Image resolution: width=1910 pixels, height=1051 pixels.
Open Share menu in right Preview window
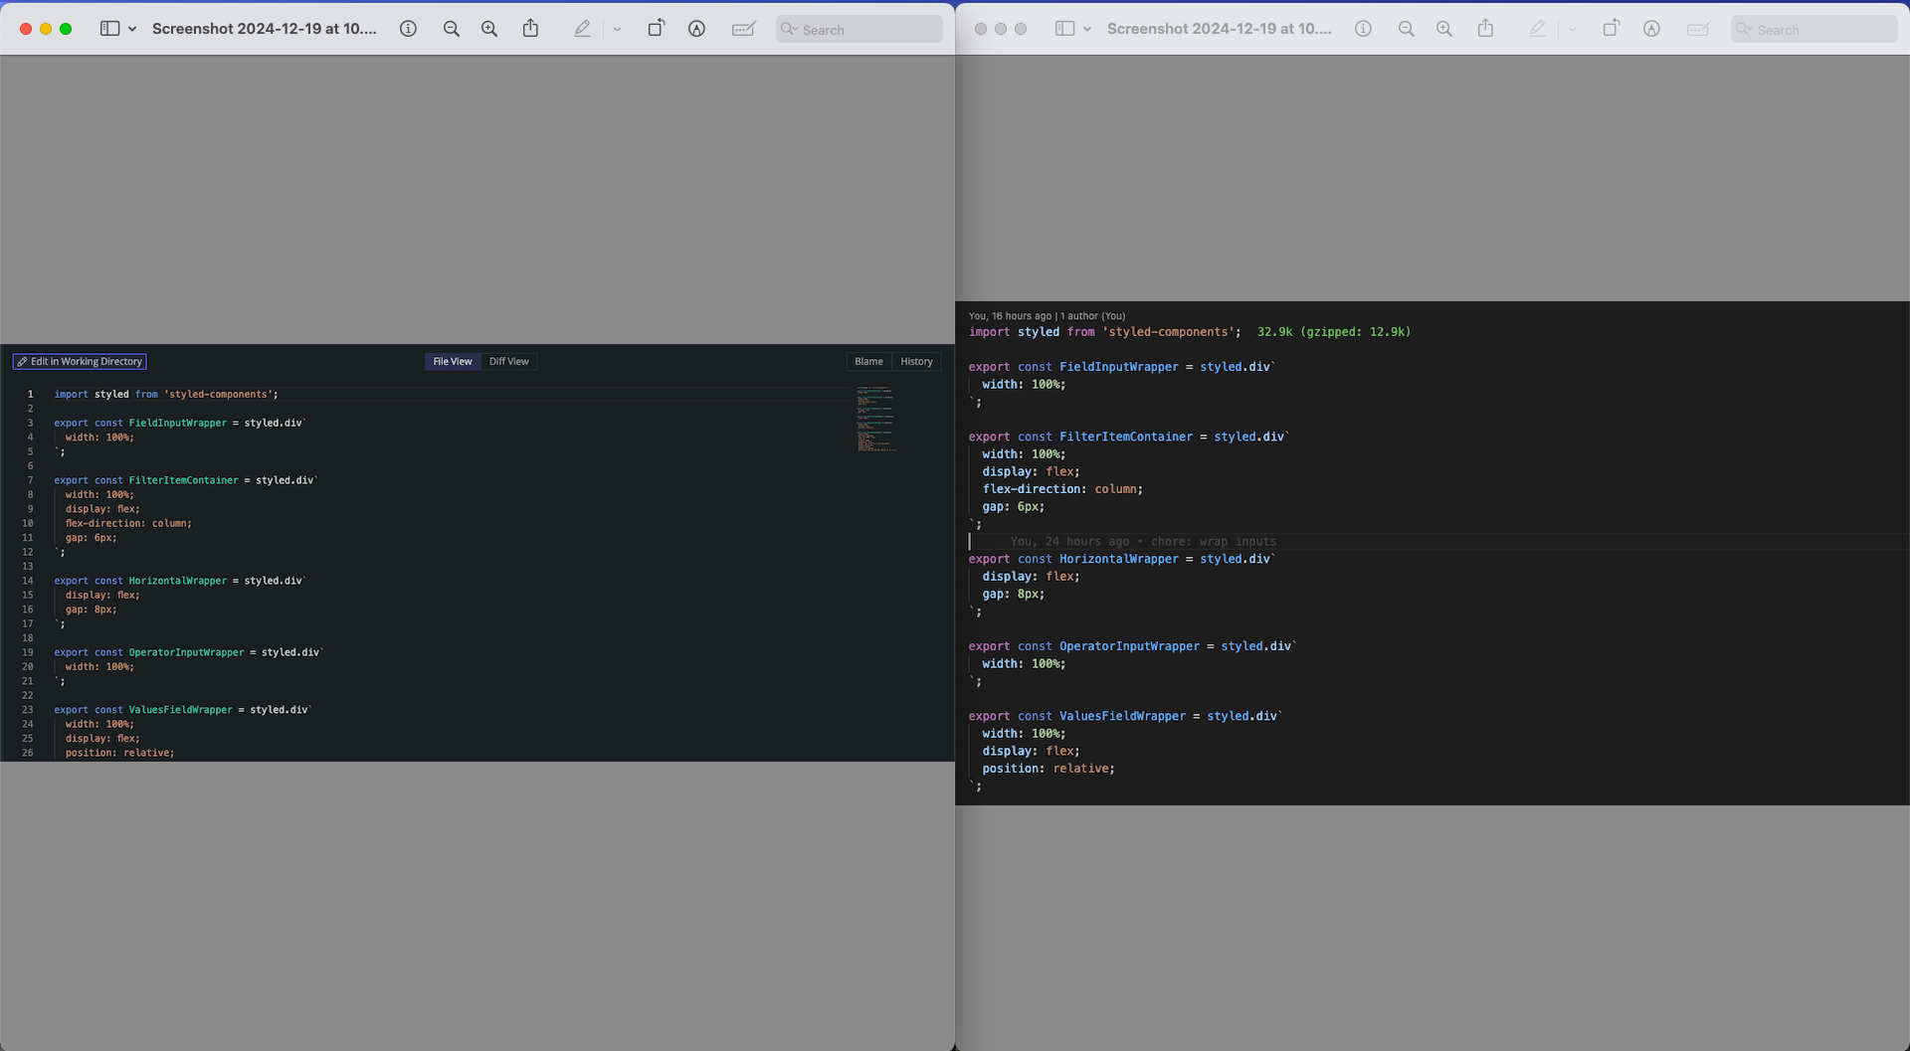pyautogui.click(x=1486, y=28)
